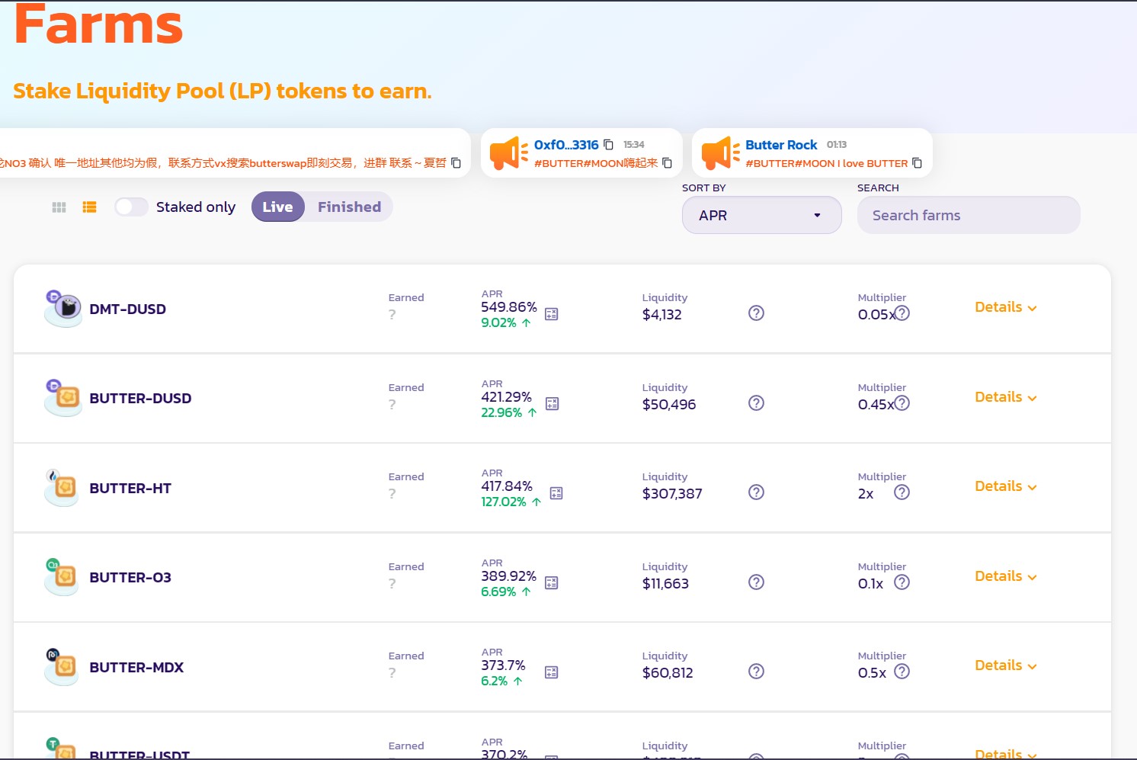Click the 417.84% APR value
The image size is (1137, 760).
(x=507, y=486)
